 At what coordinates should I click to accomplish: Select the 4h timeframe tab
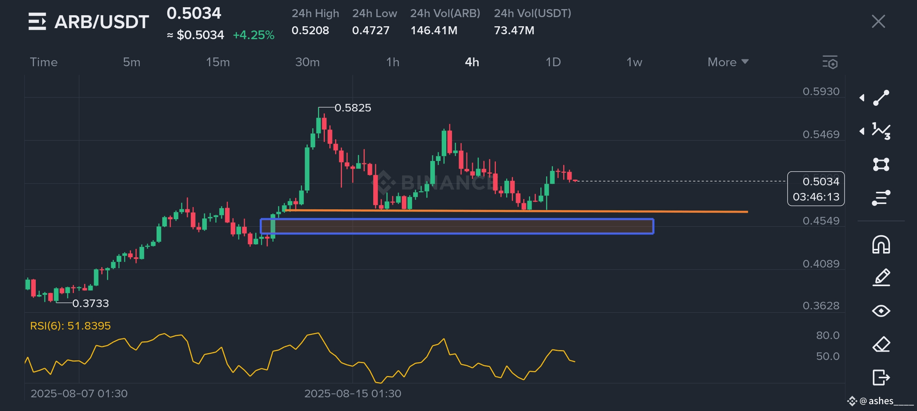(x=472, y=62)
